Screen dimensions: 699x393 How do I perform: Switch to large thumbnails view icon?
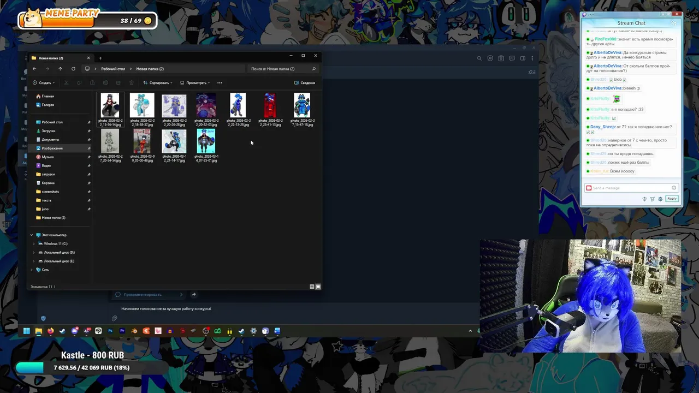point(318,287)
